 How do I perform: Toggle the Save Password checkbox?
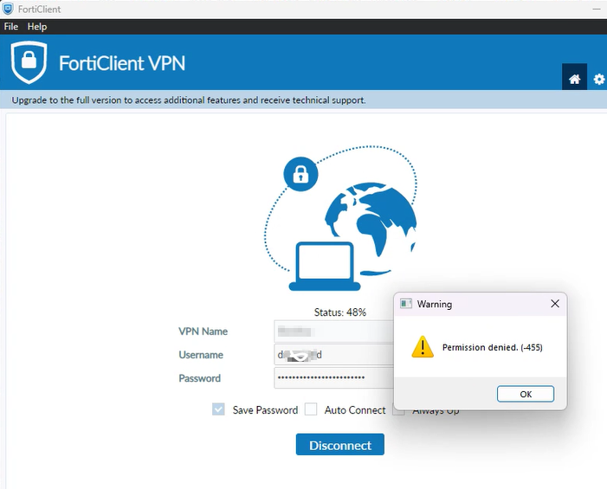click(218, 409)
